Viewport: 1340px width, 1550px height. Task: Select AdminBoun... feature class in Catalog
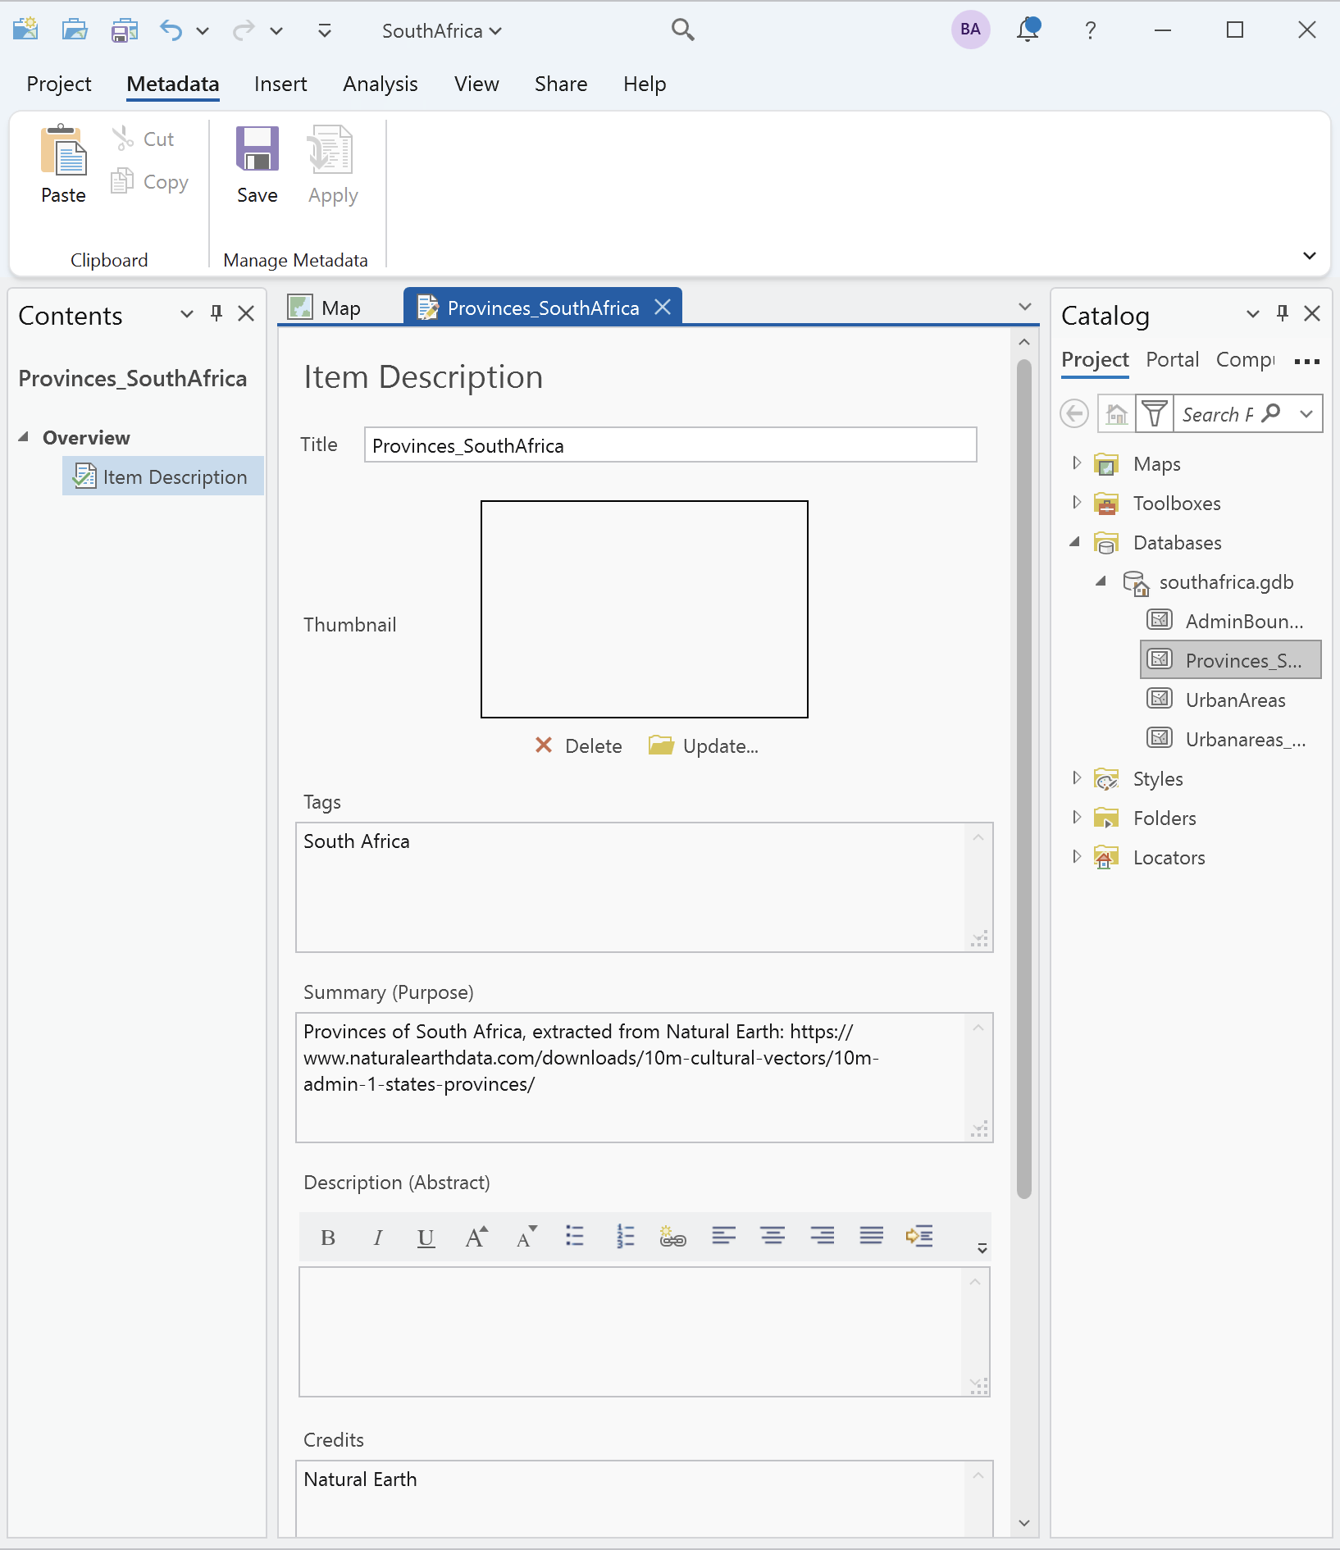pos(1225,621)
